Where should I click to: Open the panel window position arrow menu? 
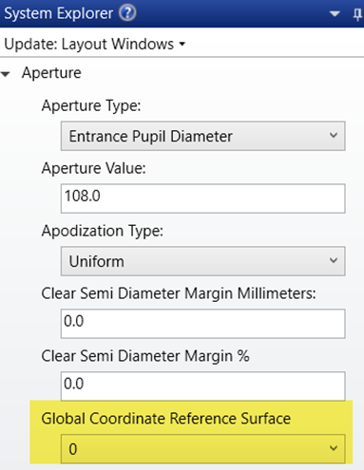pos(335,13)
